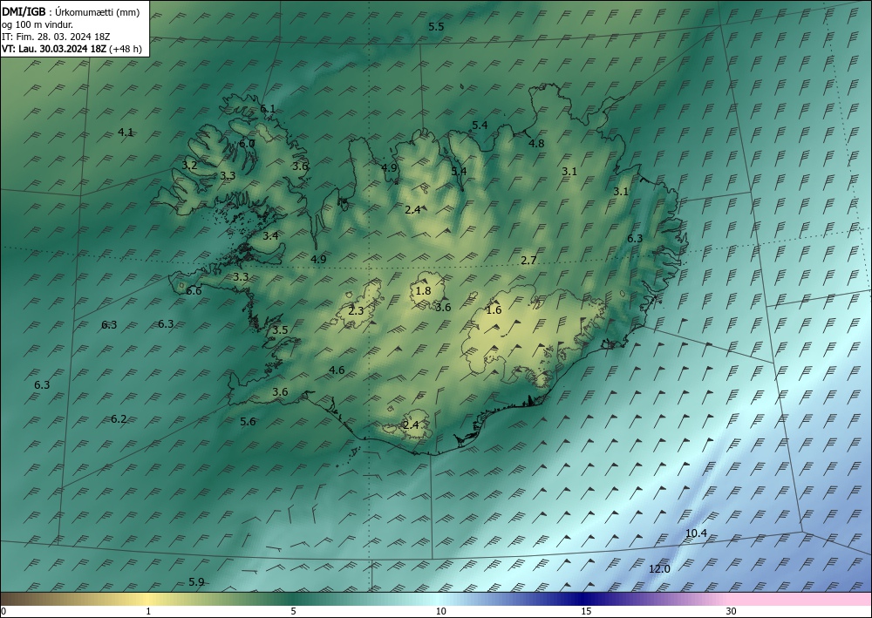
Task: Click the 10.4 value label
Action: pos(696,533)
